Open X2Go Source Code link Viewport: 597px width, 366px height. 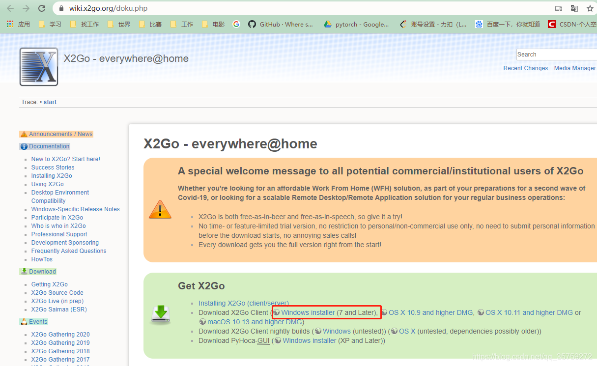click(x=57, y=293)
